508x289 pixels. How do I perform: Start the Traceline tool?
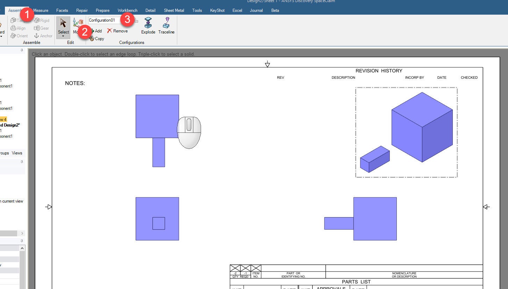(x=166, y=26)
